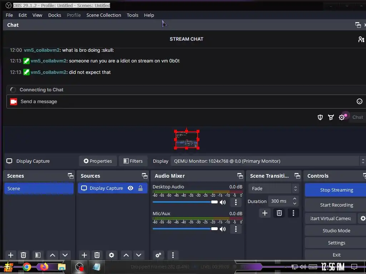Open Filters for Display Capture

pos(133,161)
